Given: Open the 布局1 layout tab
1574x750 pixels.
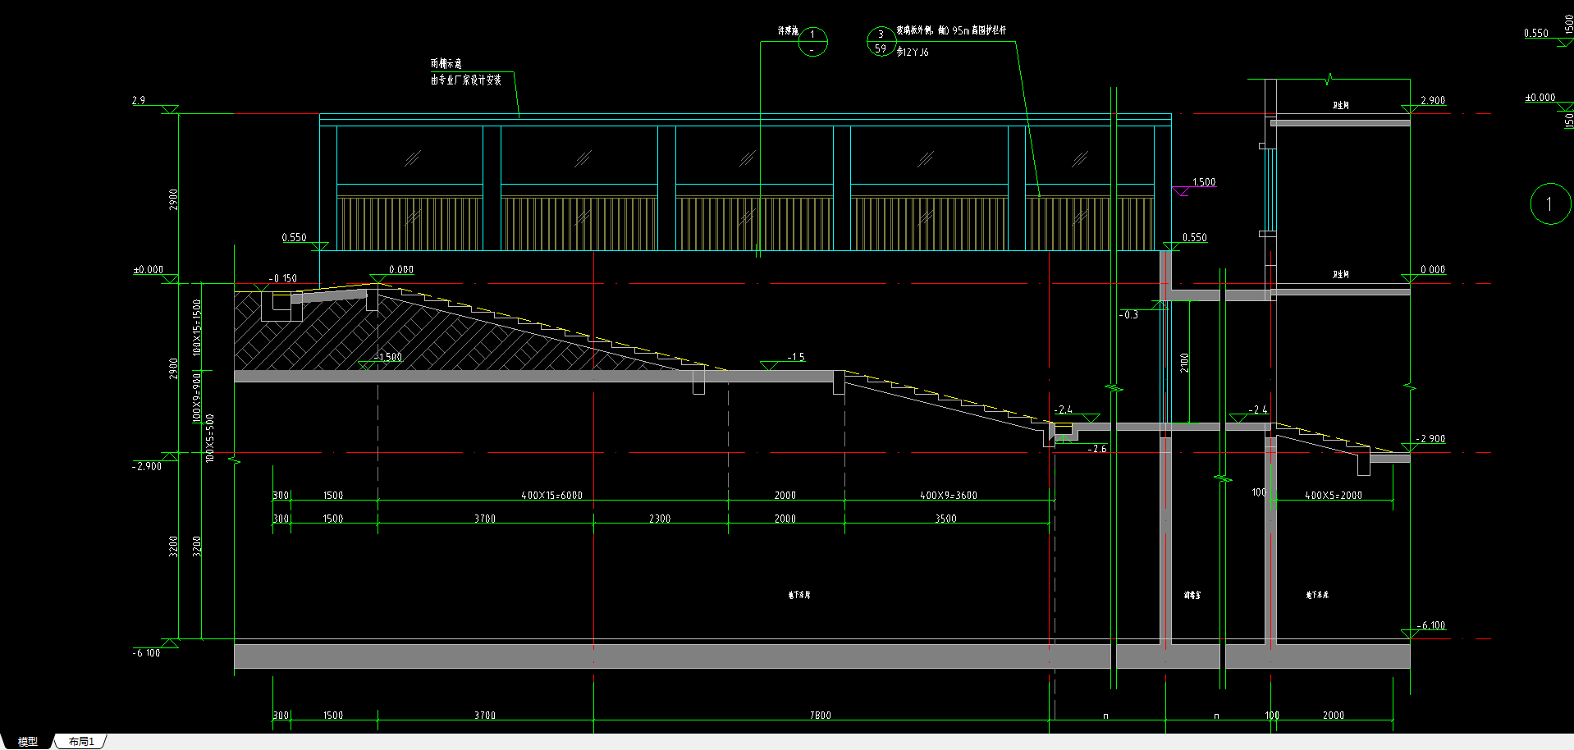Looking at the screenshot, I should tap(81, 741).
